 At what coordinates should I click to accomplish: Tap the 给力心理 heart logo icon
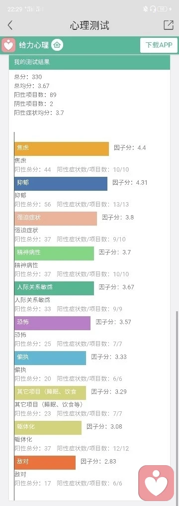8,45
